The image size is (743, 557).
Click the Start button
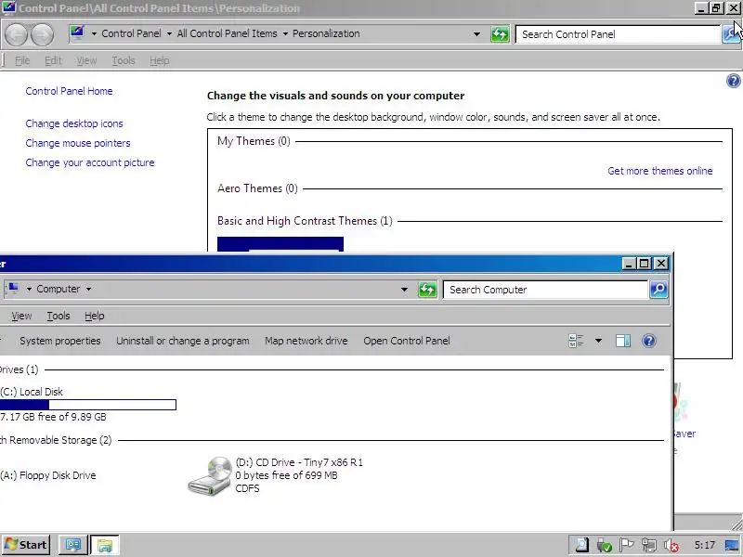[27, 545]
